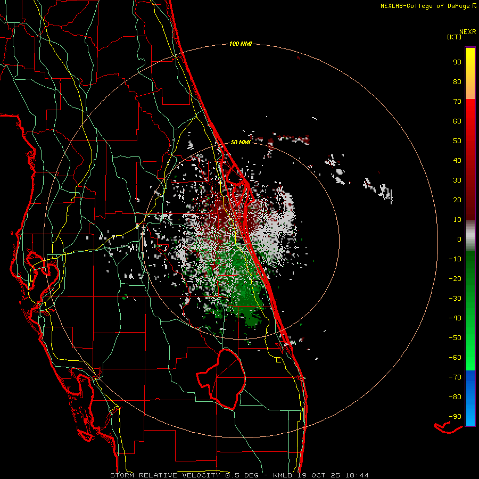Click the -40 knot scale label
479x479 pixels.
(455, 318)
